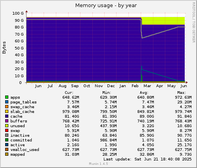Click the dark purple cache legend swatch
Image resolution: width=197 pixels, height=168 pixels.
[7, 116]
